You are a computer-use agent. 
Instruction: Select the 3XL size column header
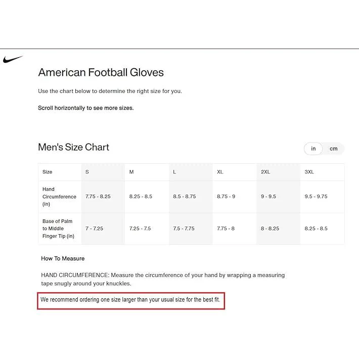tap(309, 172)
